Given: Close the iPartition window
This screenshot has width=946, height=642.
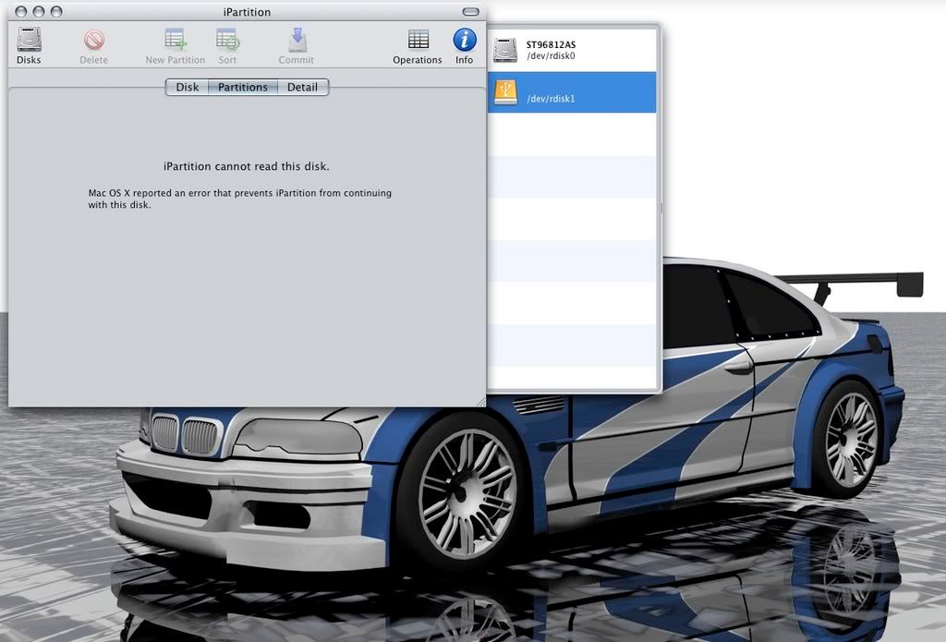Looking at the screenshot, I should pyautogui.click(x=20, y=12).
